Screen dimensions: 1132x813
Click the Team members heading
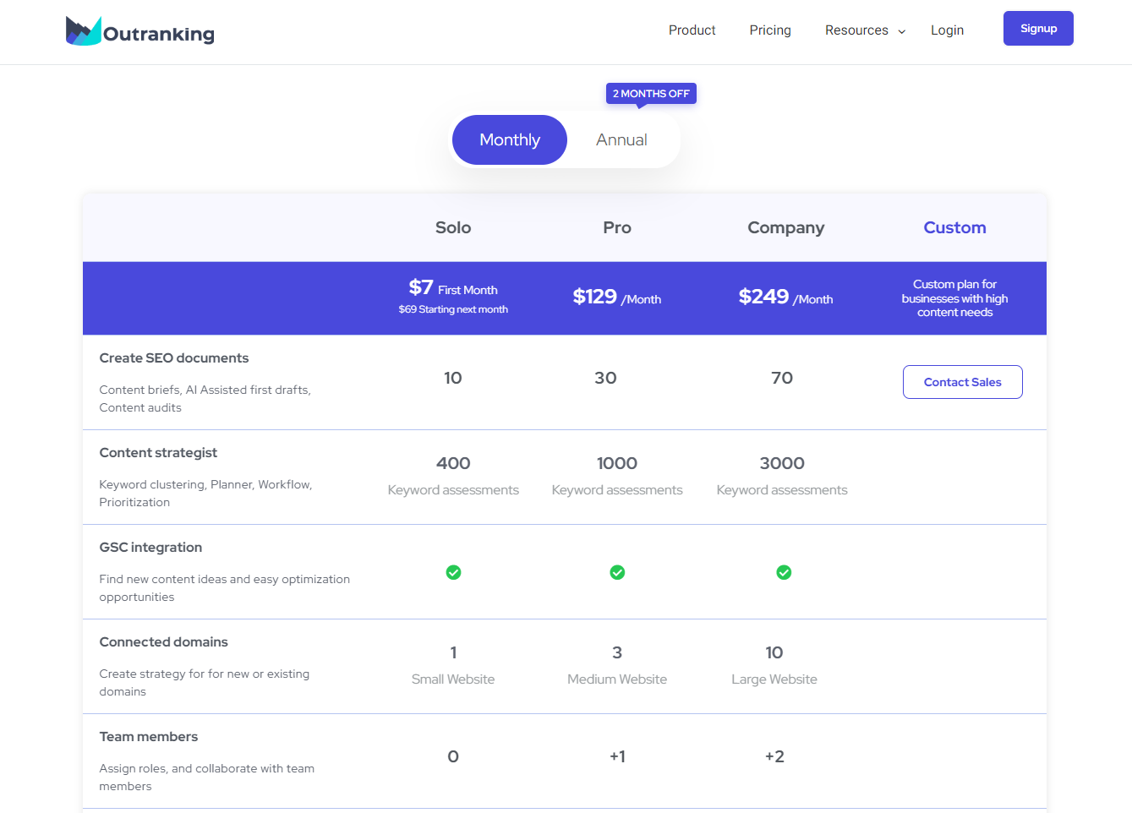click(149, 737)
